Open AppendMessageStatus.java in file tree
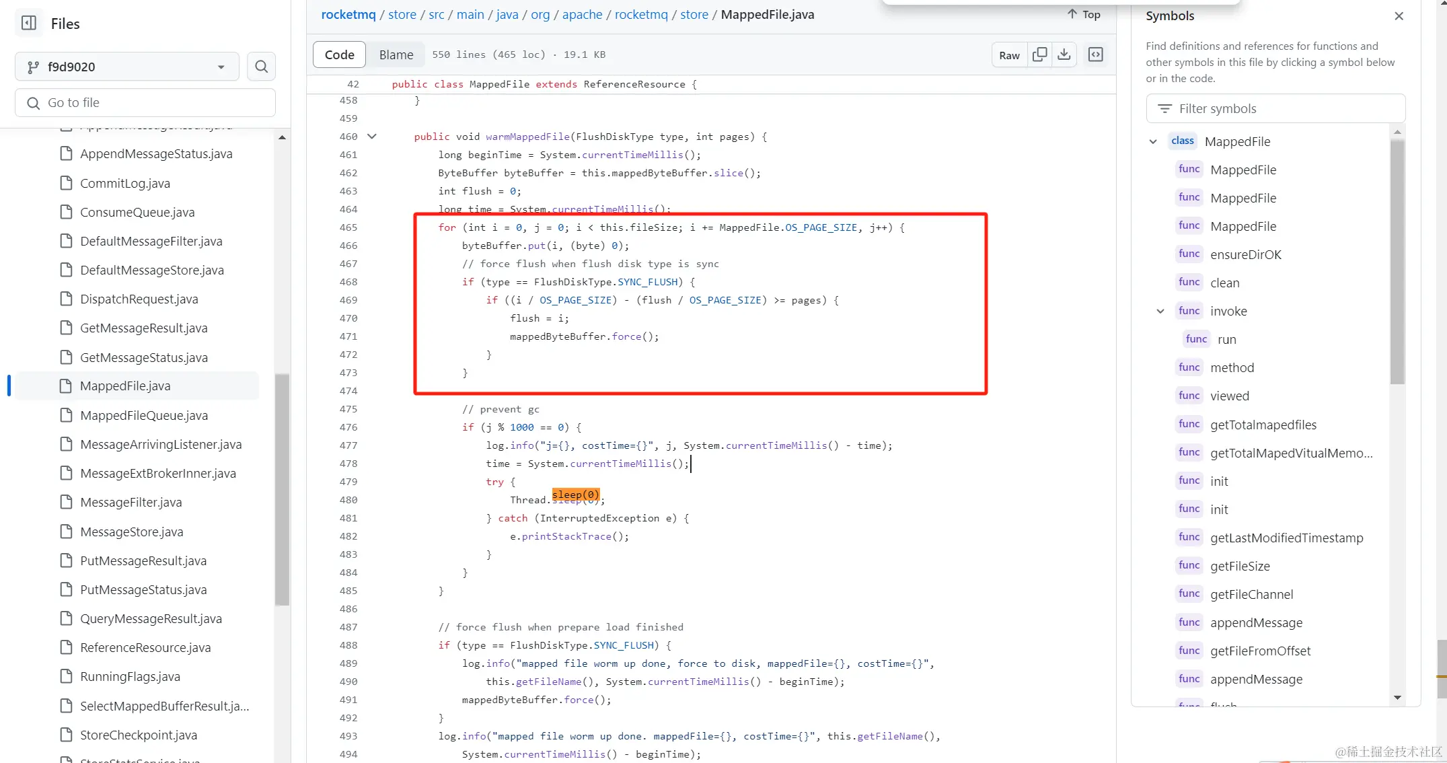 [156, 154]
